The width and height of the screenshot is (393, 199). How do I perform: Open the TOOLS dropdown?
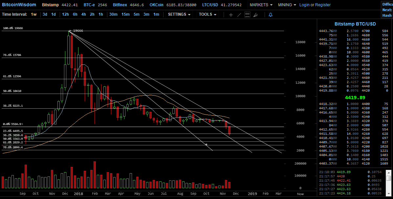[207, 14]
